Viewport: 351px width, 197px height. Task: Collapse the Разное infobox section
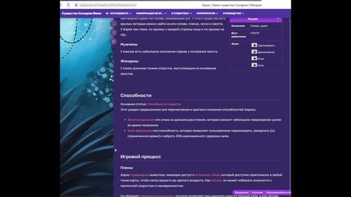pos(278,19)
